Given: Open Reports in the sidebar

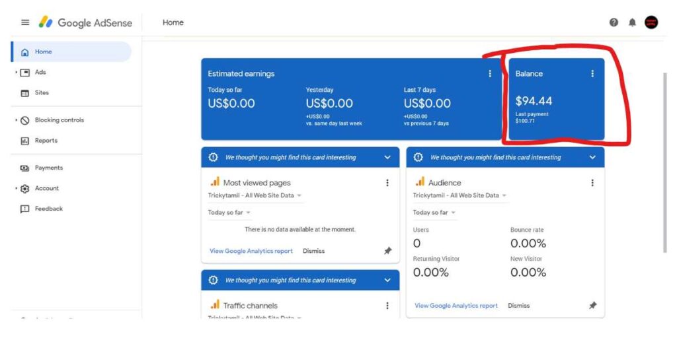Looking at the screenshot, I should tap(46, 141).
